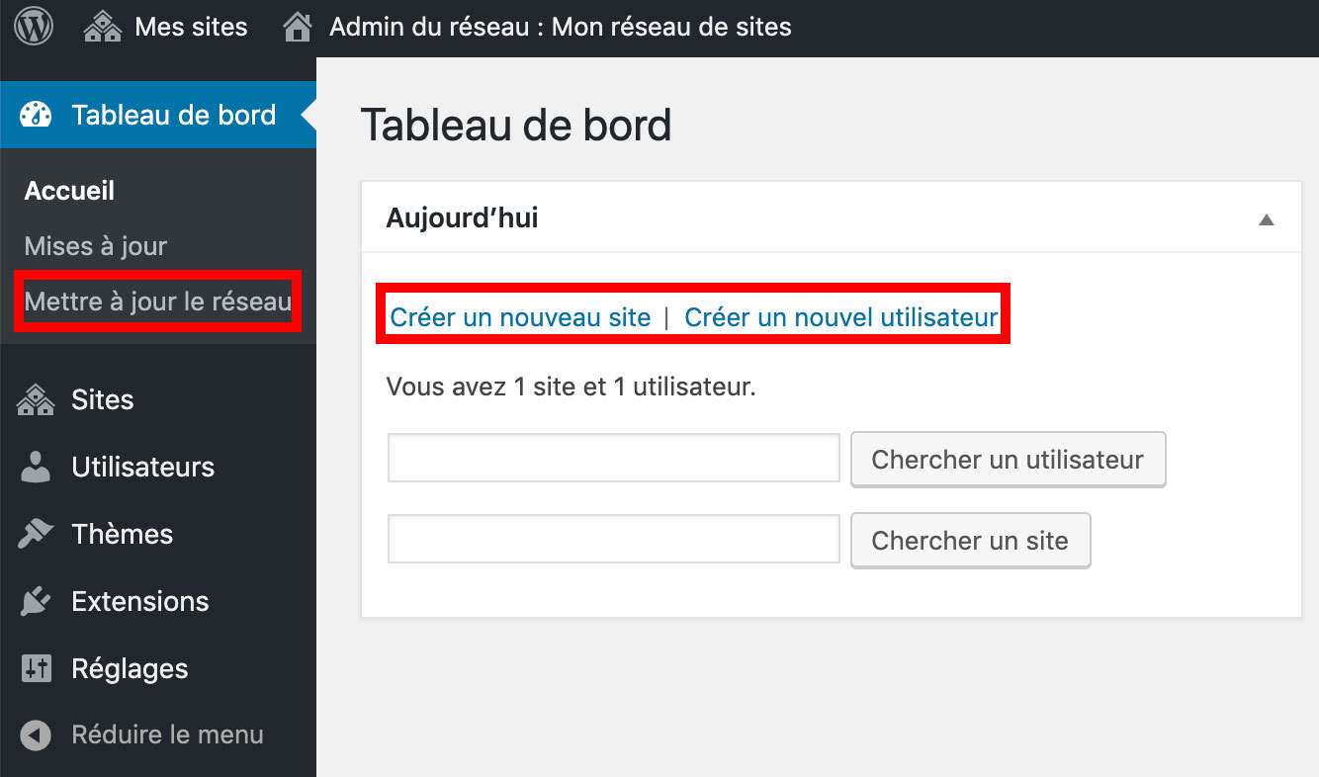Collapse the Aujourd'hui widget
Image resolution: width=1319 pixels, height=777 pixels.
coord(1267,217)
